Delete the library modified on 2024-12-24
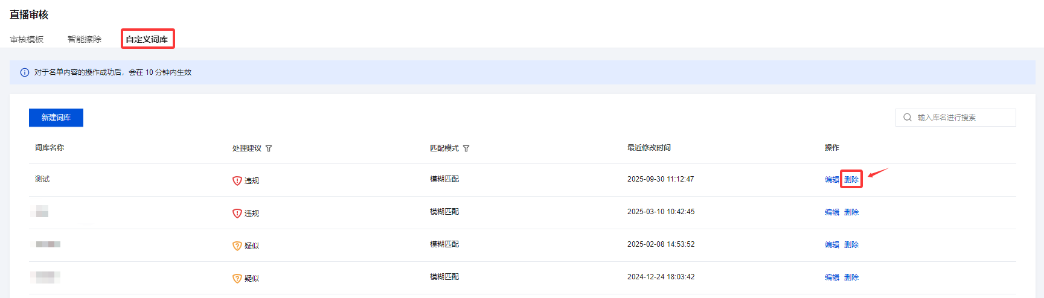The image size is (1044, 298). coord(851,277)
